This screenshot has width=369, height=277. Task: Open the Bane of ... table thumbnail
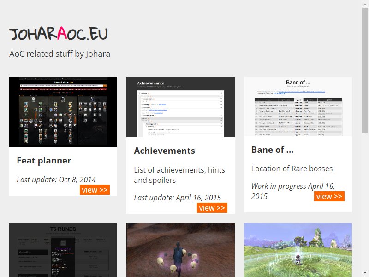pos(298,106)
